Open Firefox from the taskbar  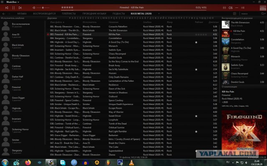pyautogui.click(x=28, y=163)
